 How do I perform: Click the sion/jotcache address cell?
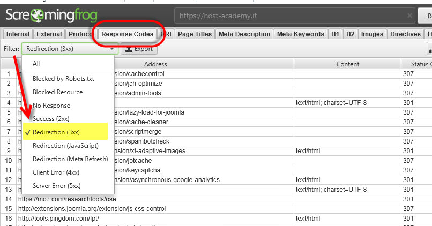[133, 161]
